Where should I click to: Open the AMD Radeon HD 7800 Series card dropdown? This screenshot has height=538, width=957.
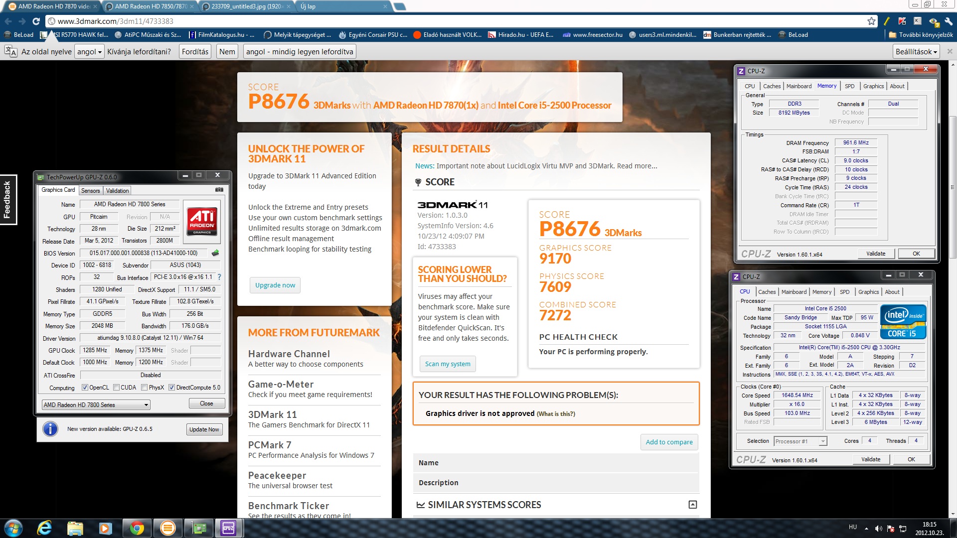click(x=96, y=404)
